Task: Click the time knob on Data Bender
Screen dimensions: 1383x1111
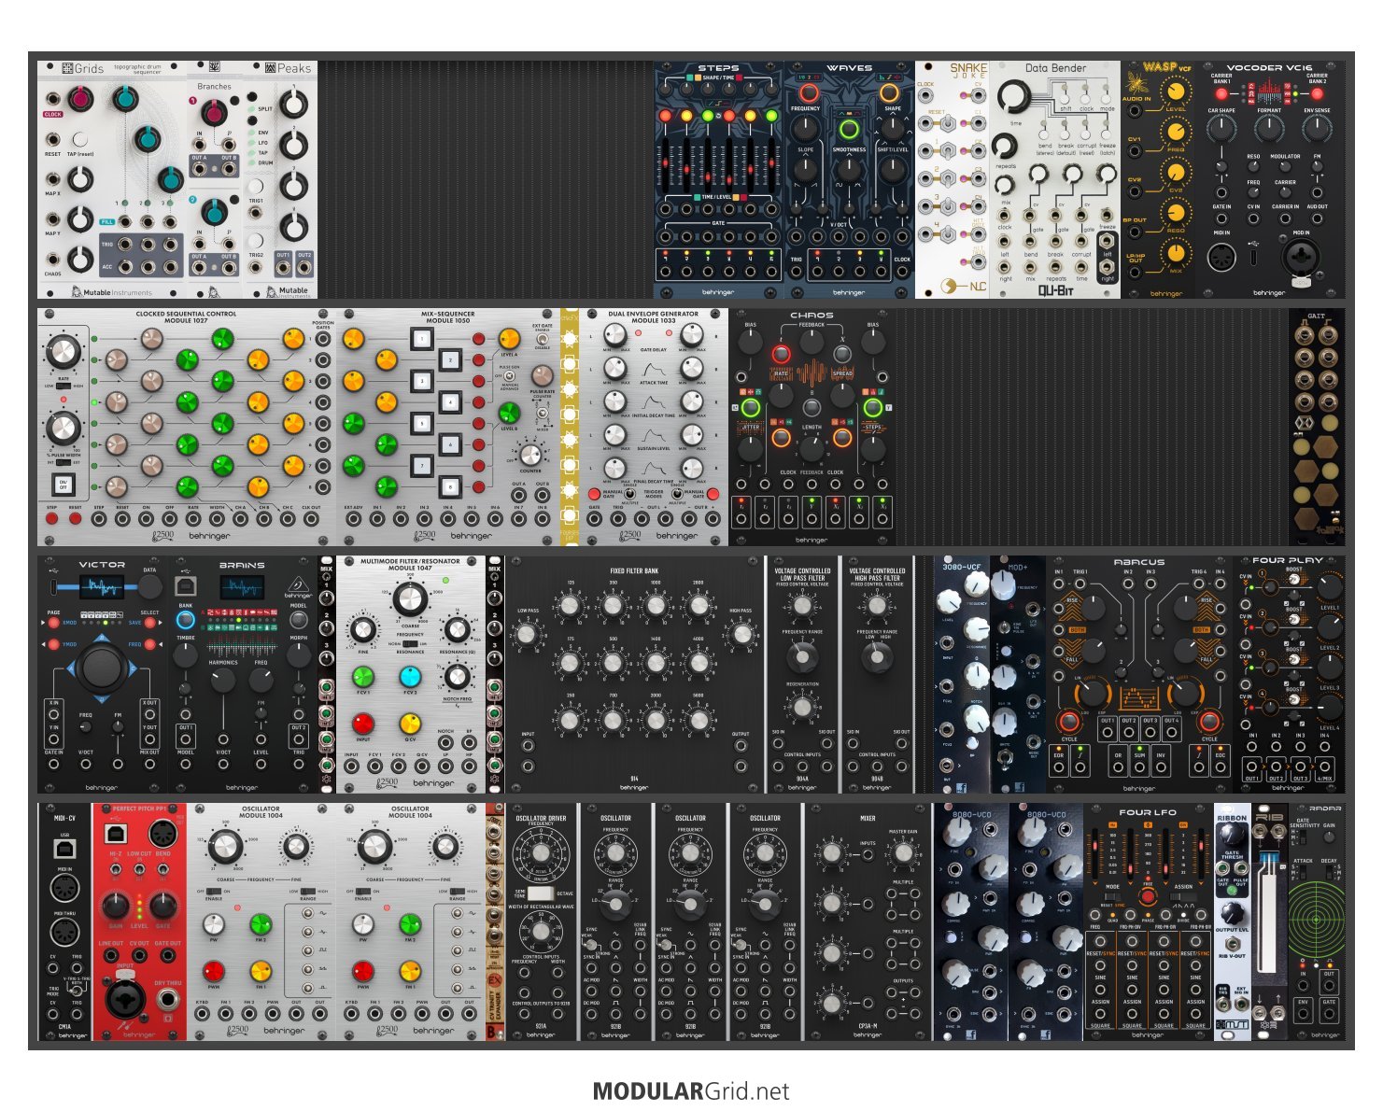Action: (1014, 94)
